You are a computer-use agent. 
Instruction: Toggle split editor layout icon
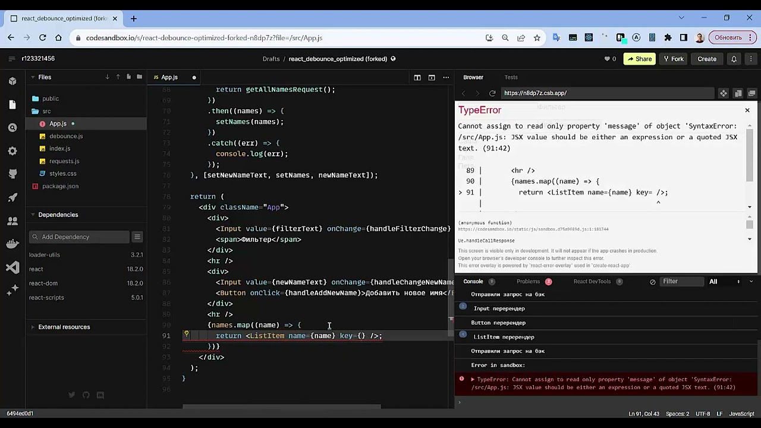click(x=417, y=77)
